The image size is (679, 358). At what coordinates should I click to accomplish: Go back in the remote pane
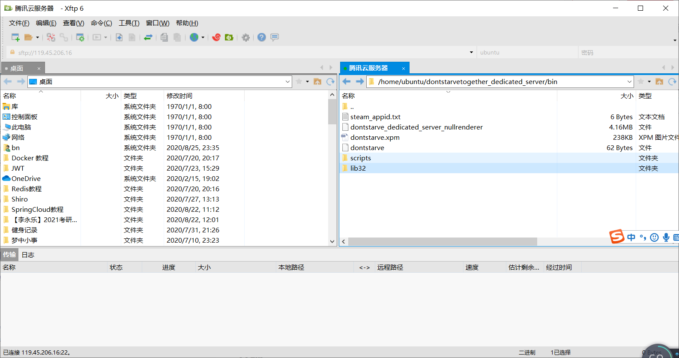(x=347, y=81)
